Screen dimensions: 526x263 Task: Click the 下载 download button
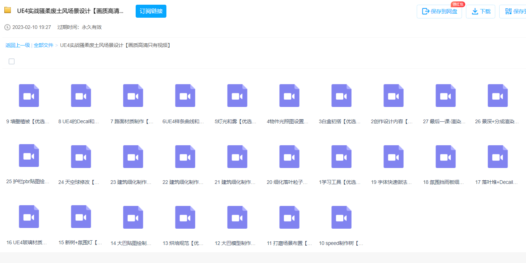[x=480, y=12]
